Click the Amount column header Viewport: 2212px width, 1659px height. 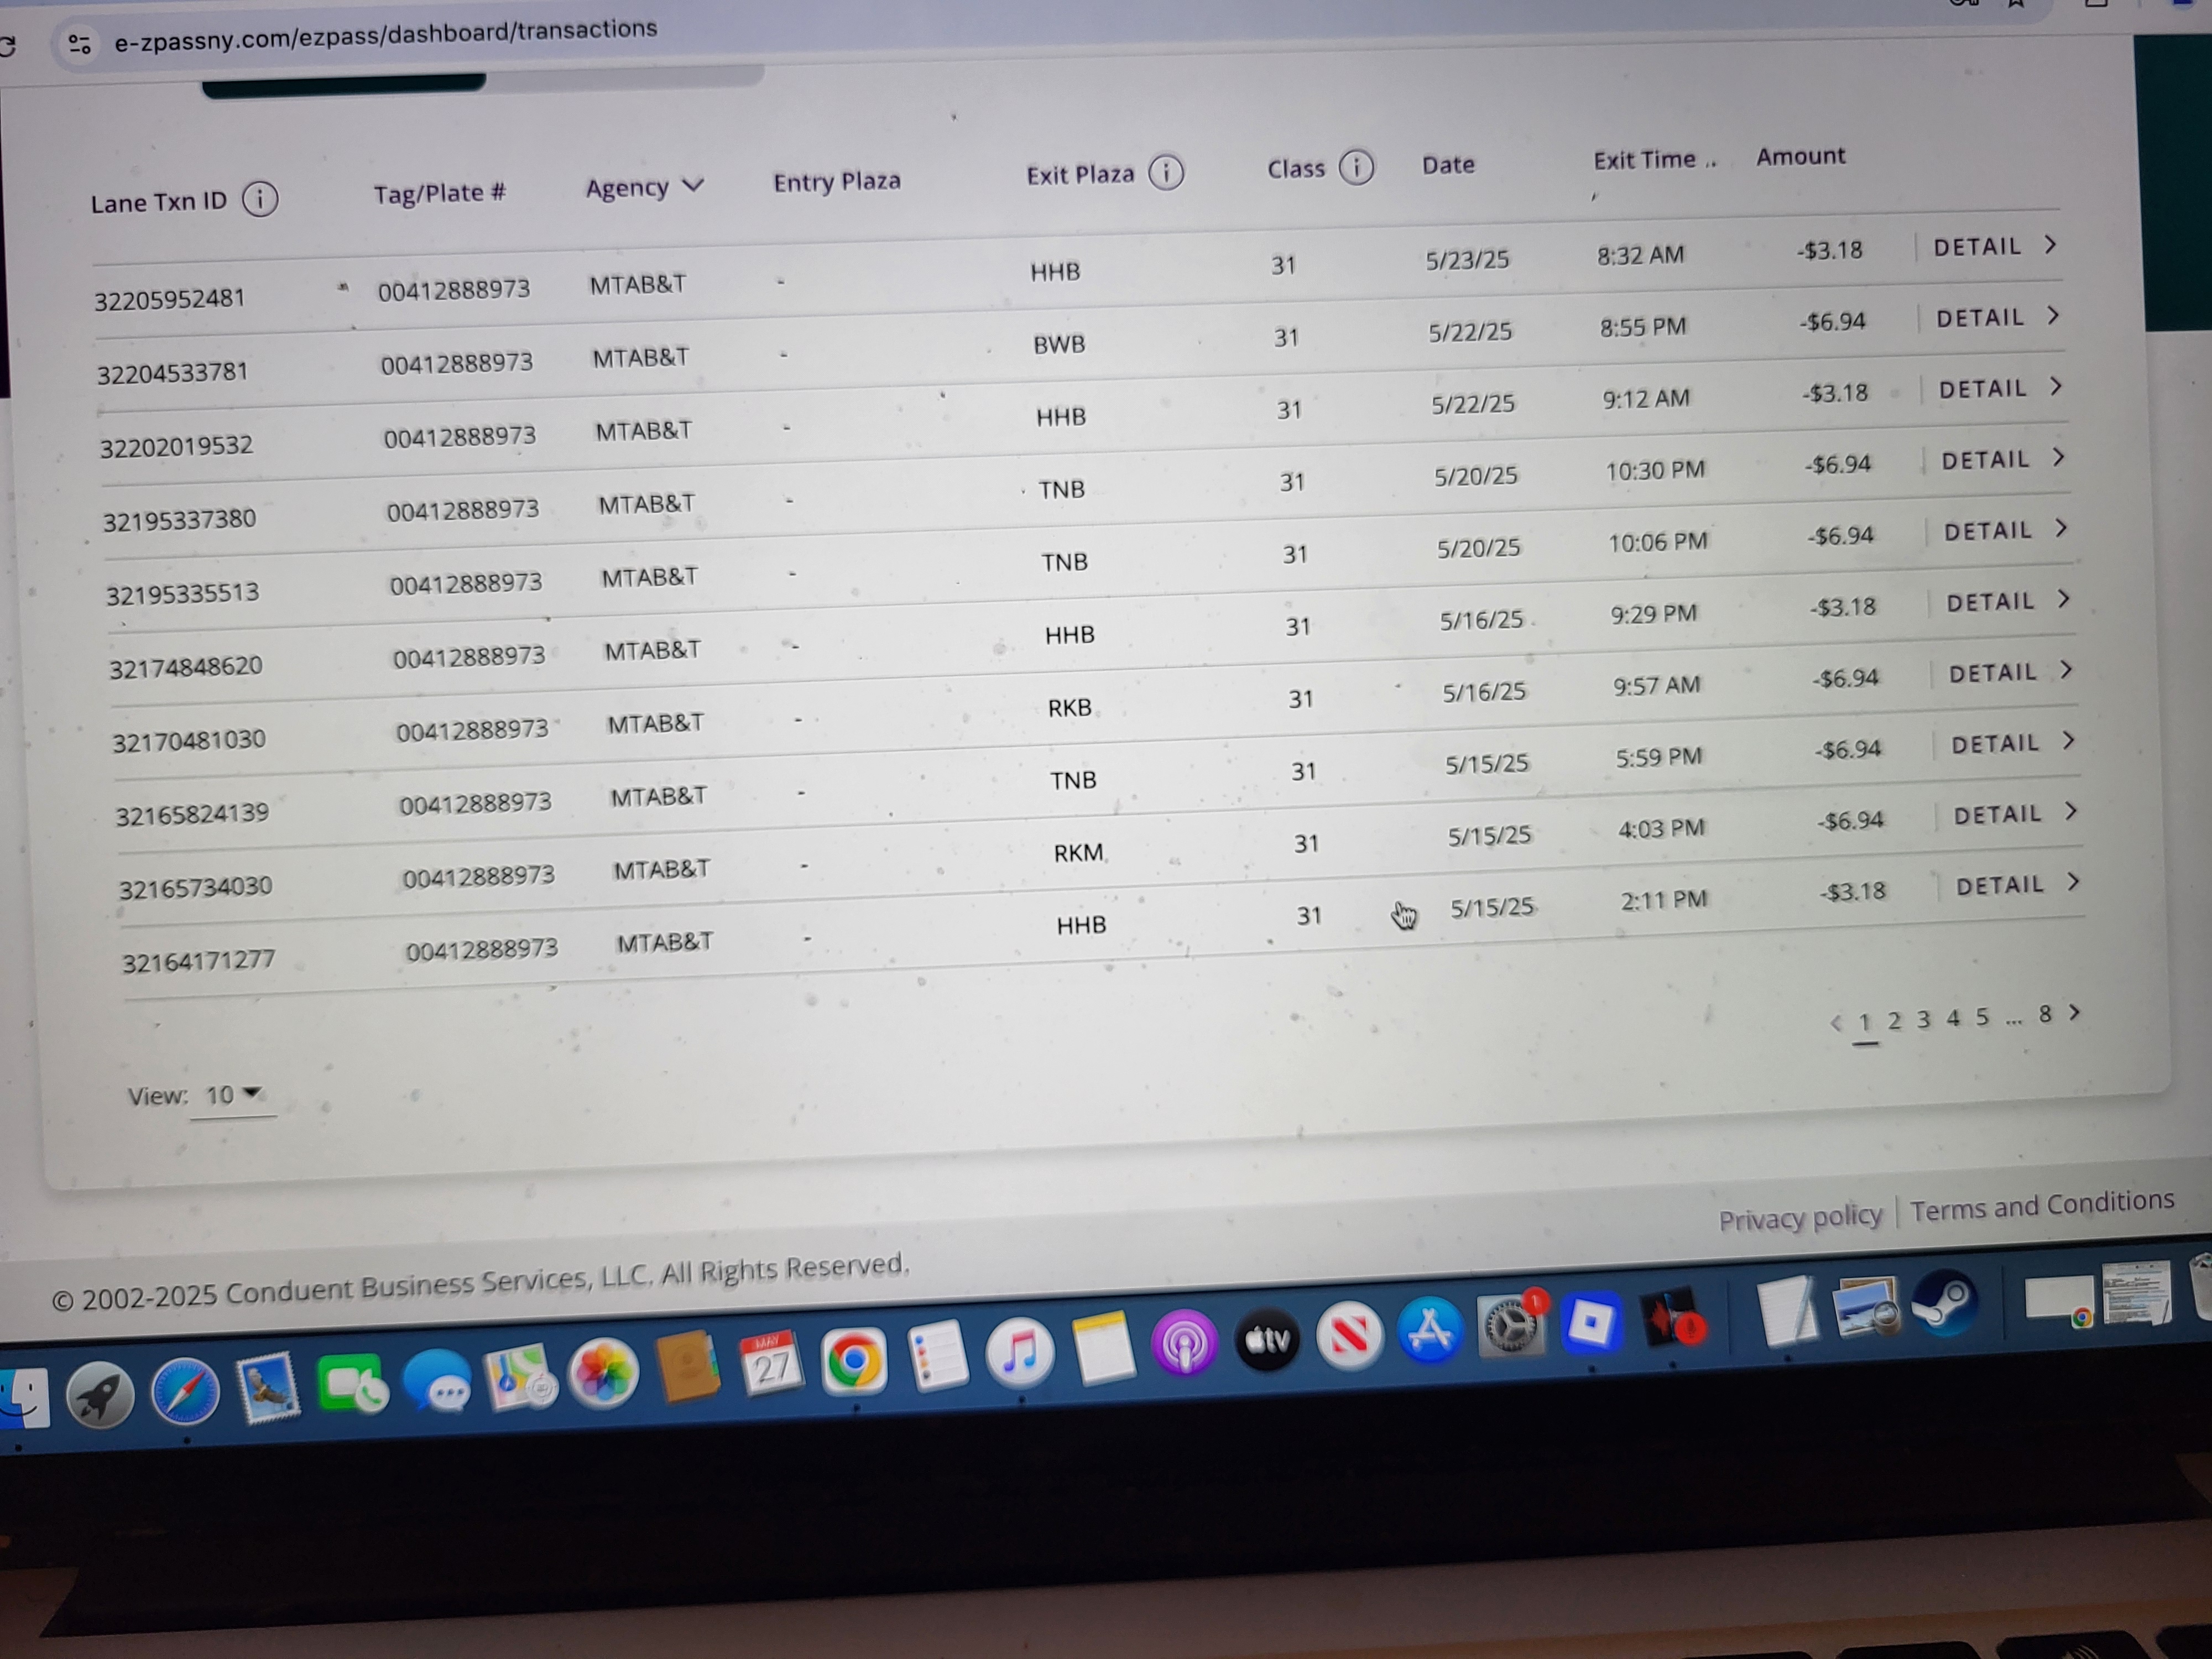click(1800, 156)
